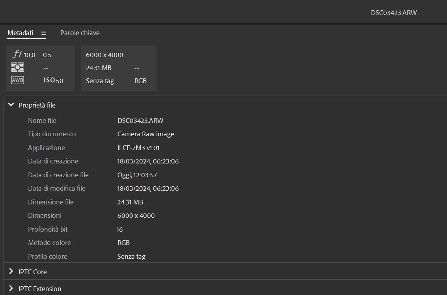Open the Parole chiave tab
This screenshot has width=447, height=295.
click(80, 33)
